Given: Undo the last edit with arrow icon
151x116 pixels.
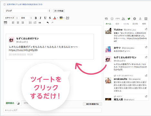Looking at the screenshot, I should (48, 23).
